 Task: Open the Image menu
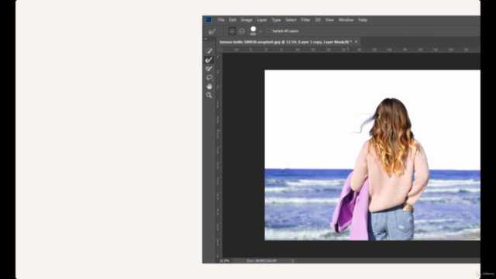coord(246,19)
